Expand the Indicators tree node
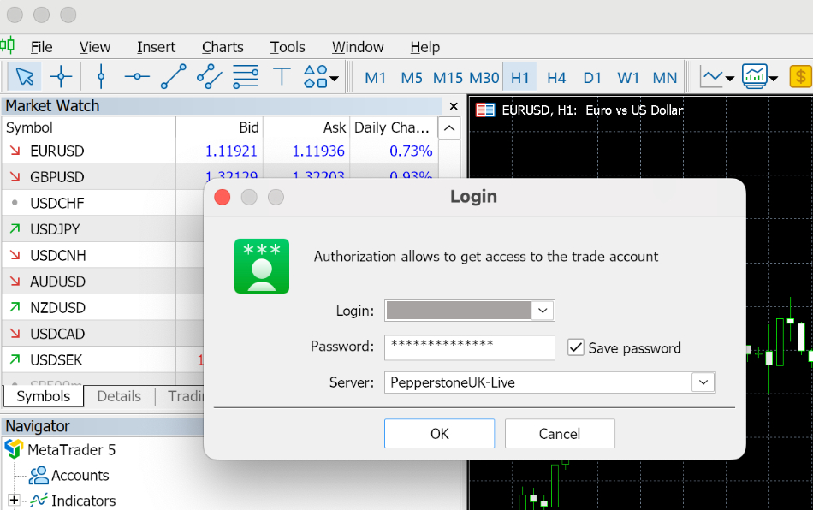813x510 pixels. [14, 500]
